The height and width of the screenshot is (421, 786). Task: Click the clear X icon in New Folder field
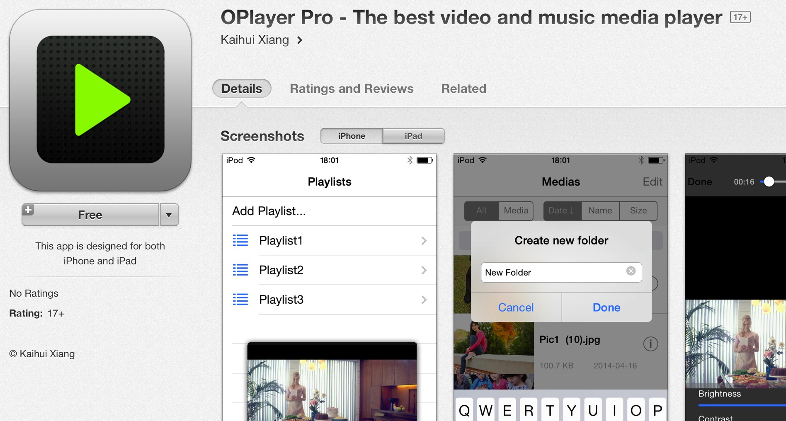tap(631, 271)
